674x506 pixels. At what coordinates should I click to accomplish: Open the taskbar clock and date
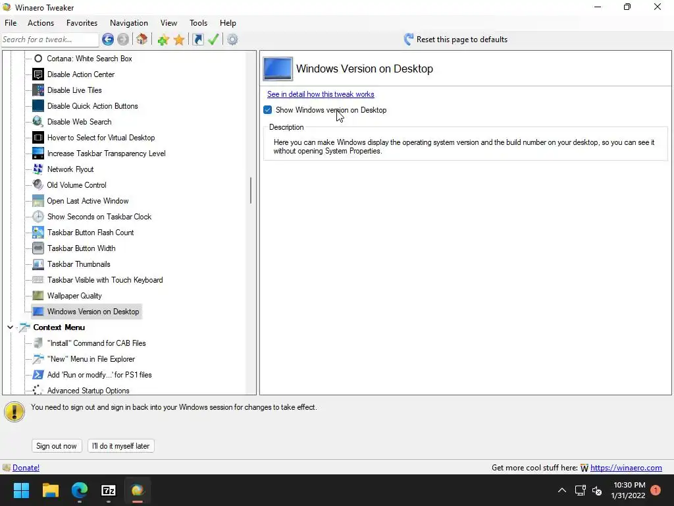629,490
